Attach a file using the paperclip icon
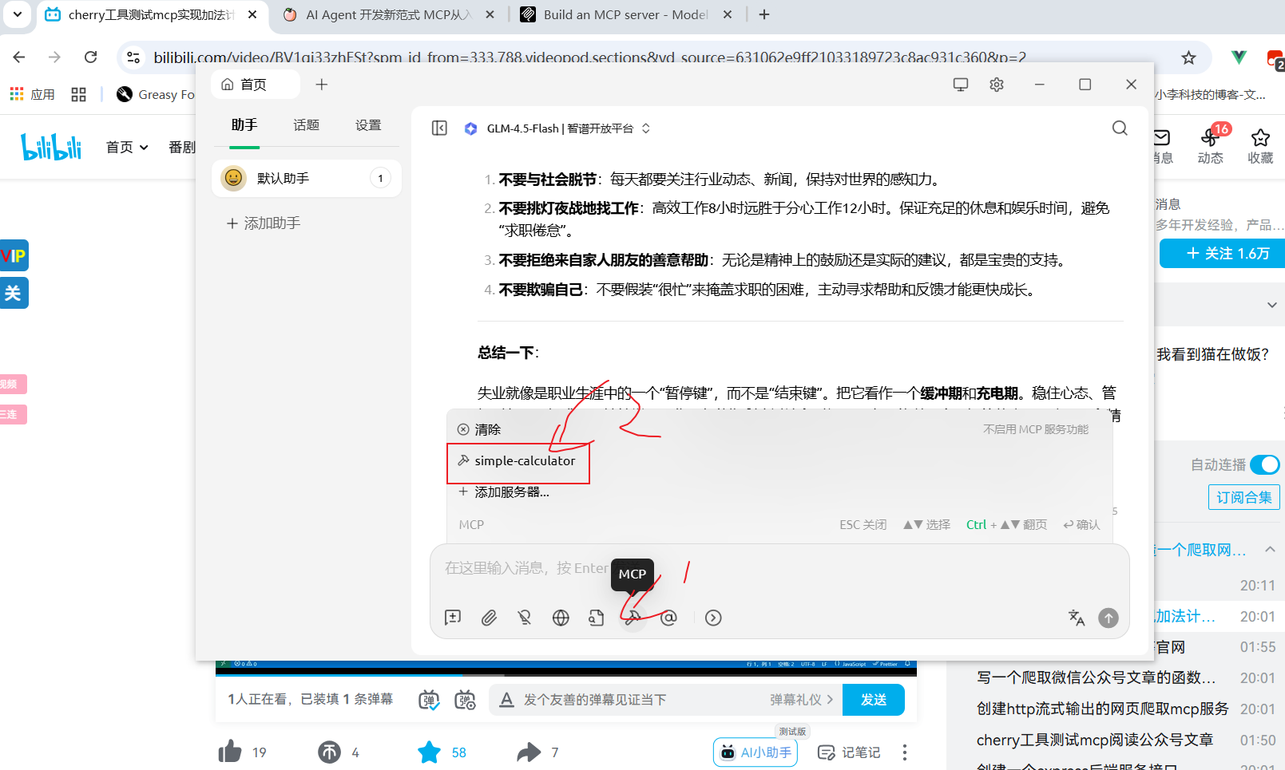This screenshot has width=1285, height=770. 489,617
